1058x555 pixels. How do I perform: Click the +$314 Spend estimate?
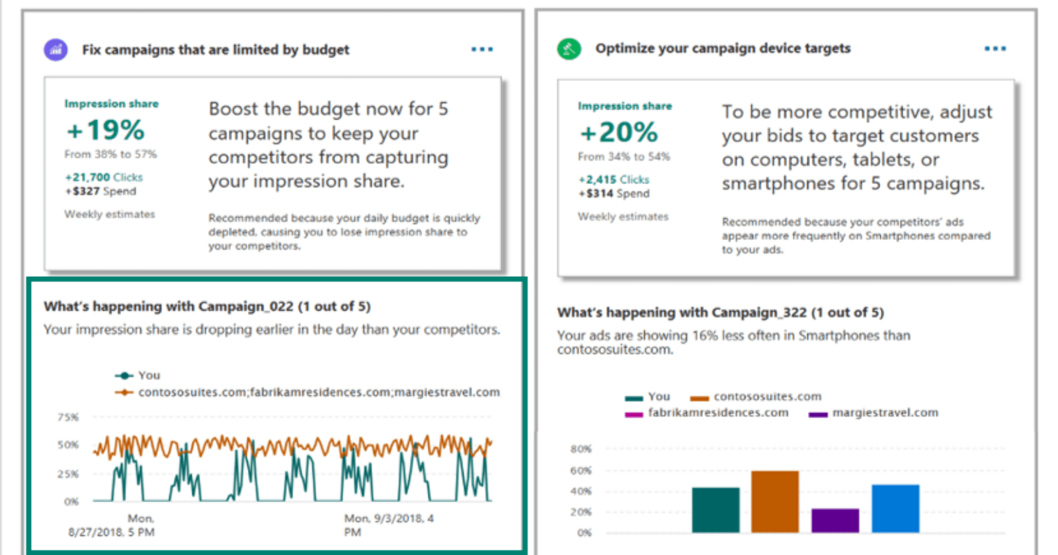pyautogui.click(x=614, y=194)
